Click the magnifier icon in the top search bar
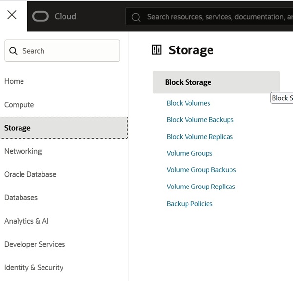Image resolution: width=293 pixels, height=281 pixels. coord(136,17)
